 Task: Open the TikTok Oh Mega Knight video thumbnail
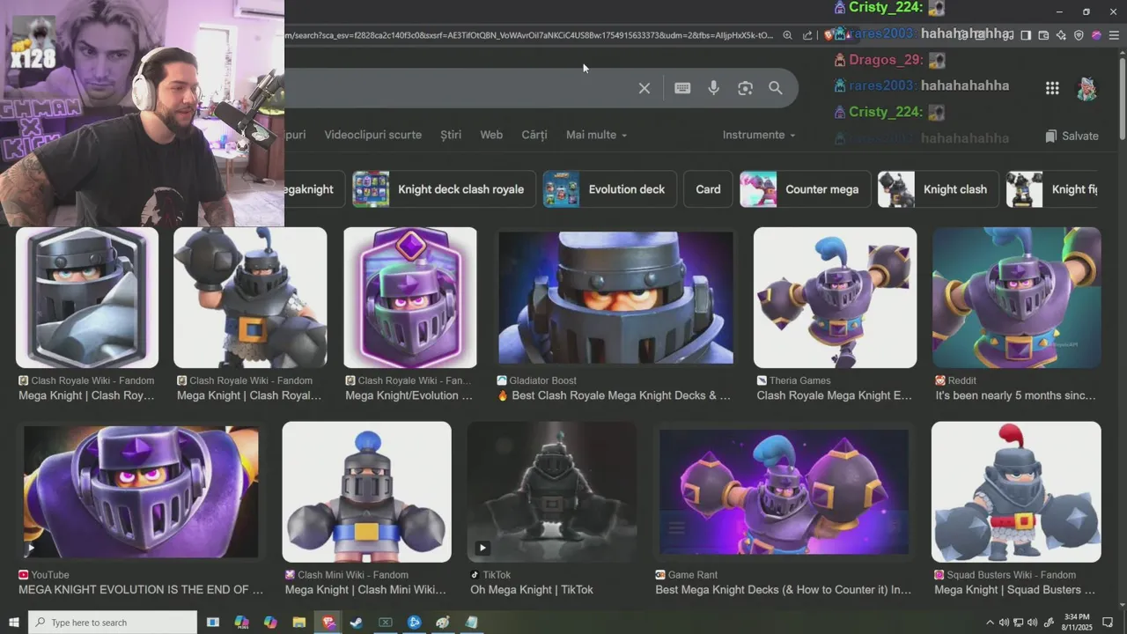pyautogui.click(x=552, y=492)
